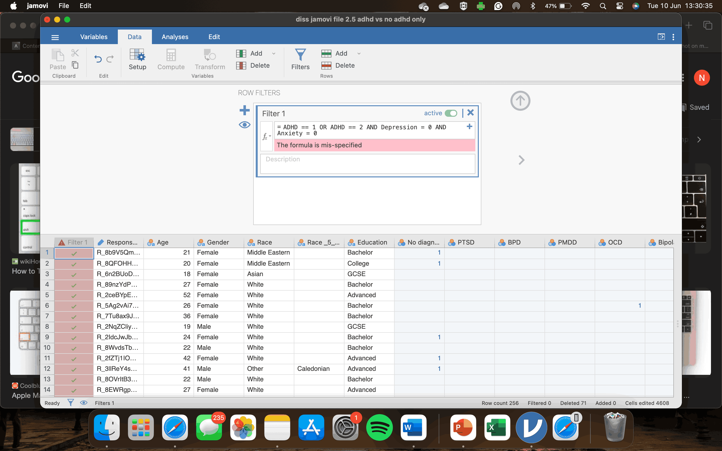Select the Filter 1 column header

74,242
